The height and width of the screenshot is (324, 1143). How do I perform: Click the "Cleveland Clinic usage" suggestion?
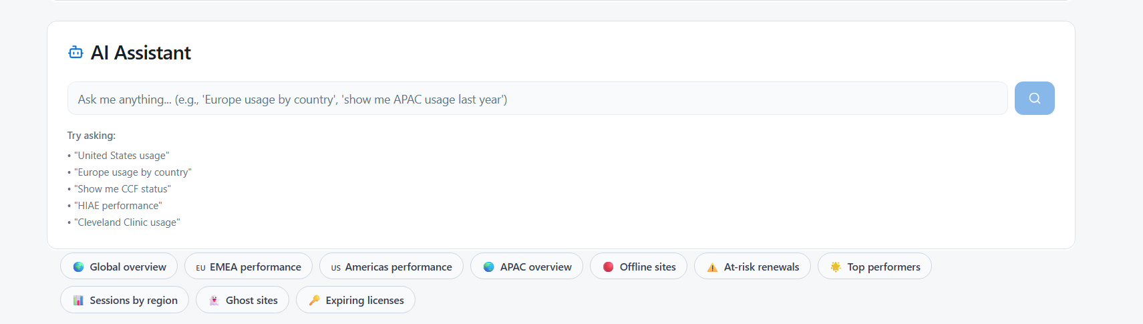tap(127, 222)
